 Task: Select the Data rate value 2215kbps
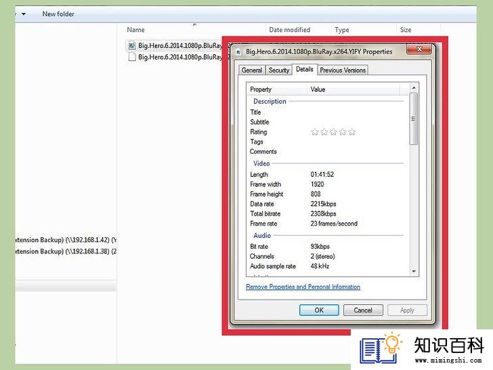(x=323, y=204)
